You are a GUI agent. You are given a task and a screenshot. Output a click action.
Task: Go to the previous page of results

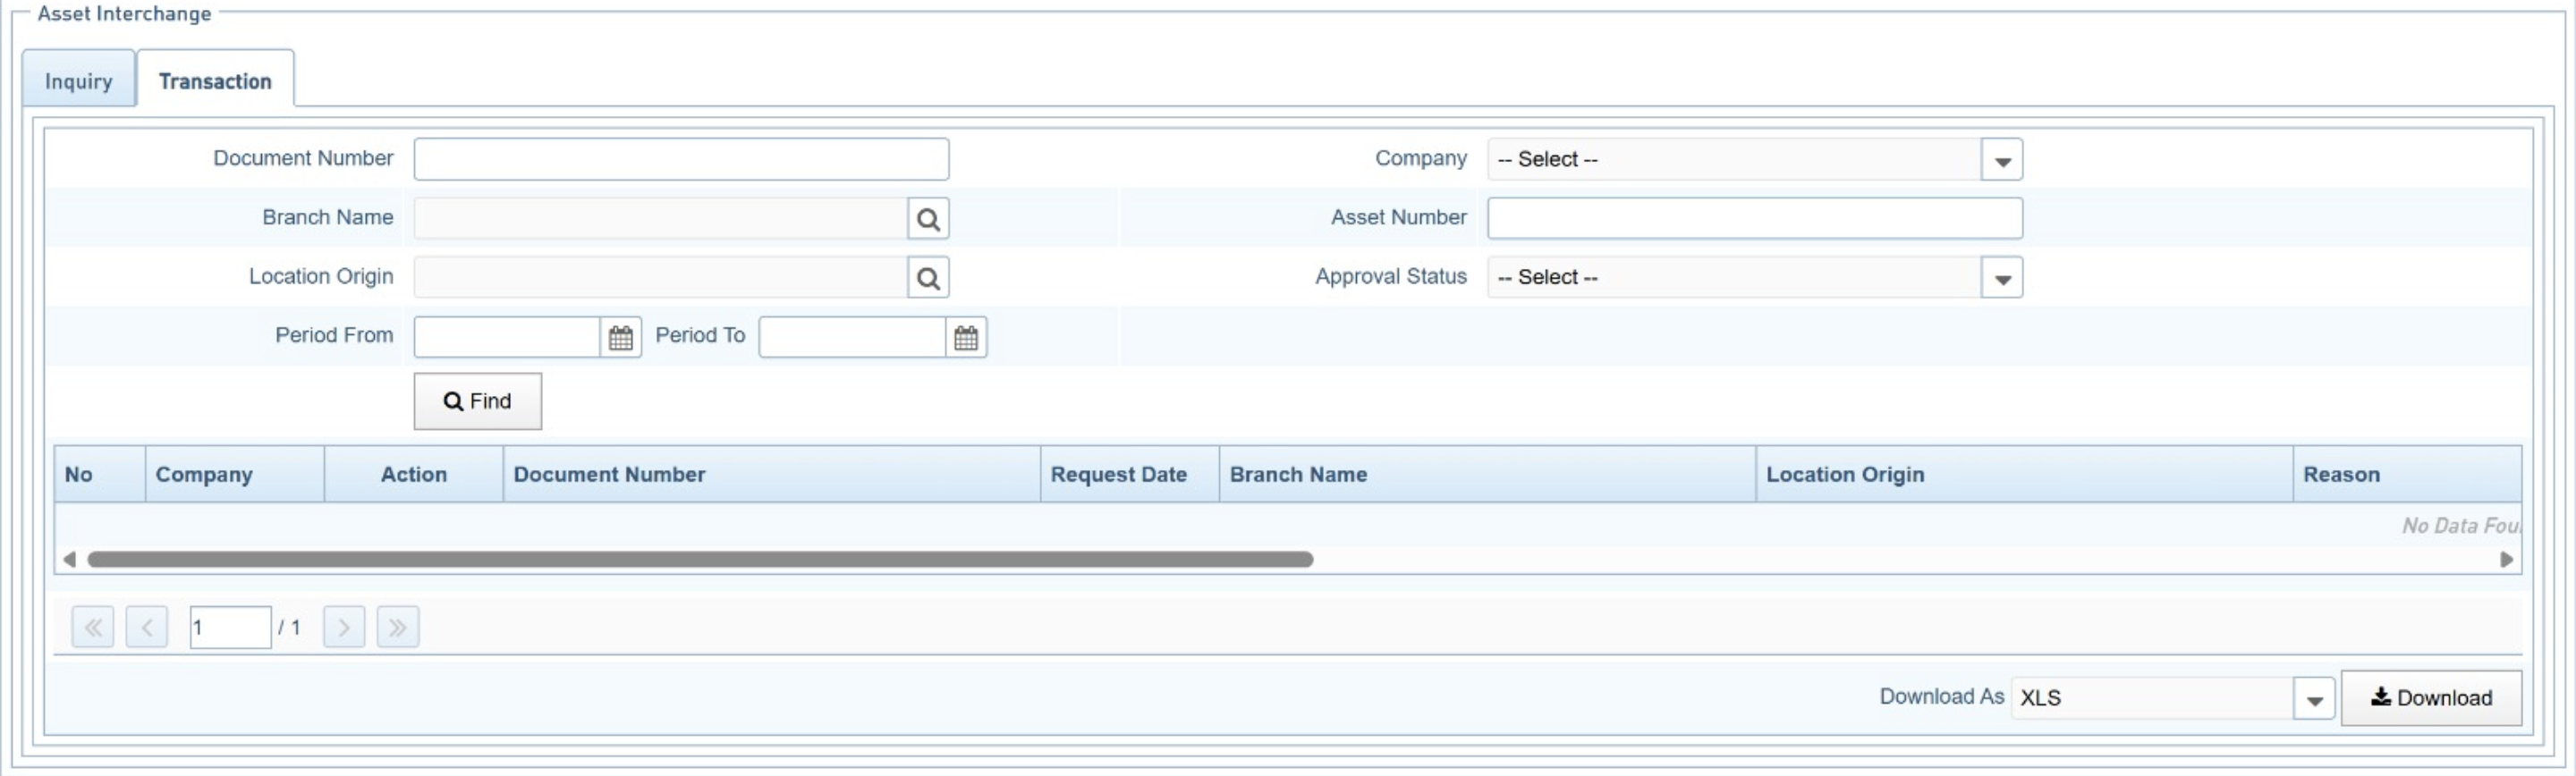(147, 627)
